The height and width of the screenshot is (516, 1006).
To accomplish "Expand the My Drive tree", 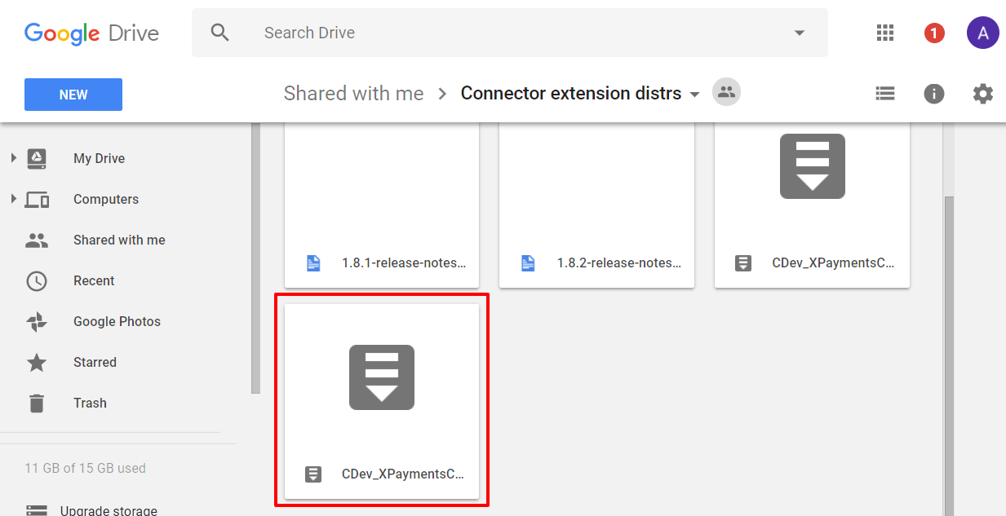I will pyautogui.click(x=13, y=158).
